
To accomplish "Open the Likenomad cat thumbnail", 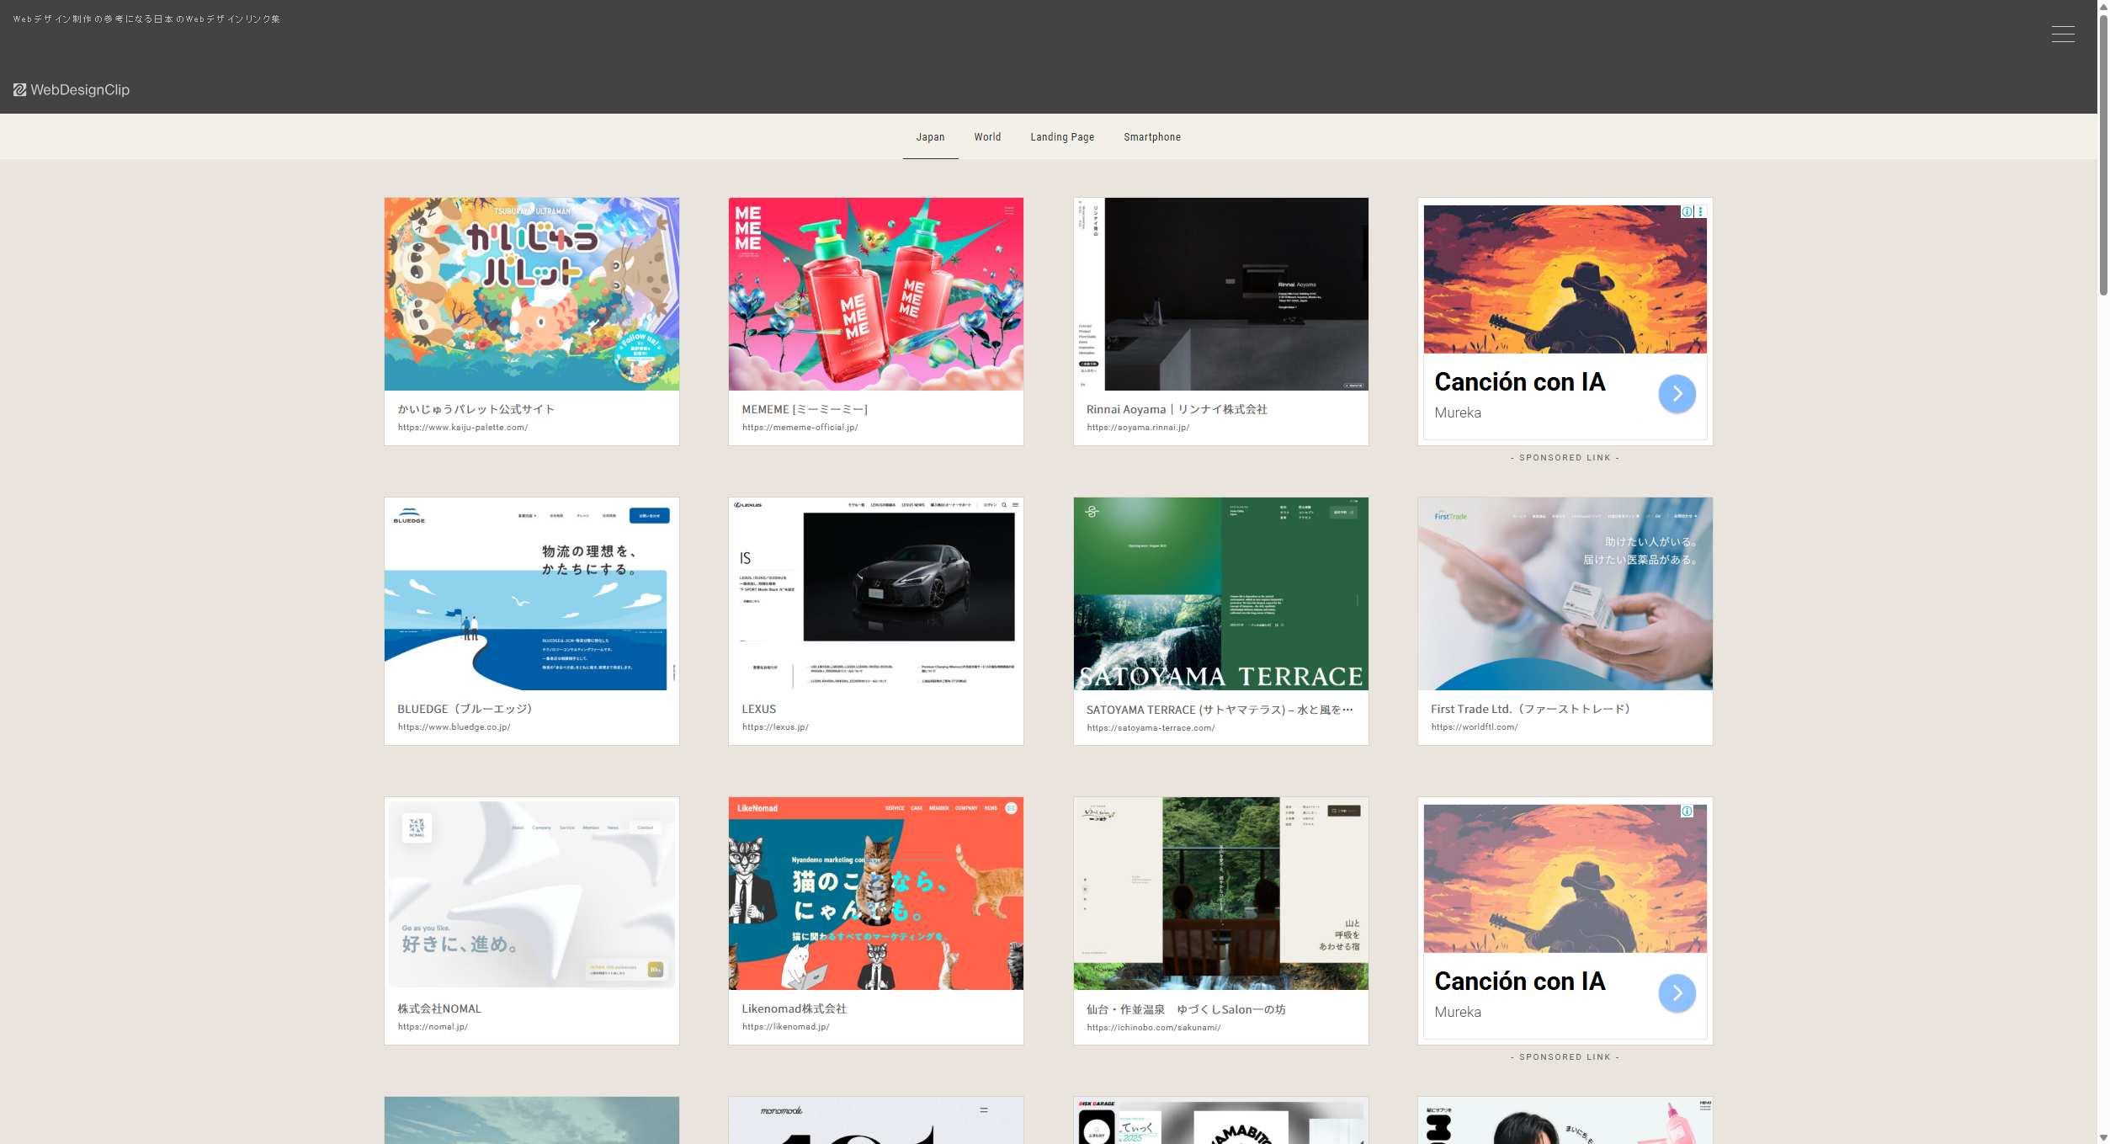I will [x=876, y=893].
